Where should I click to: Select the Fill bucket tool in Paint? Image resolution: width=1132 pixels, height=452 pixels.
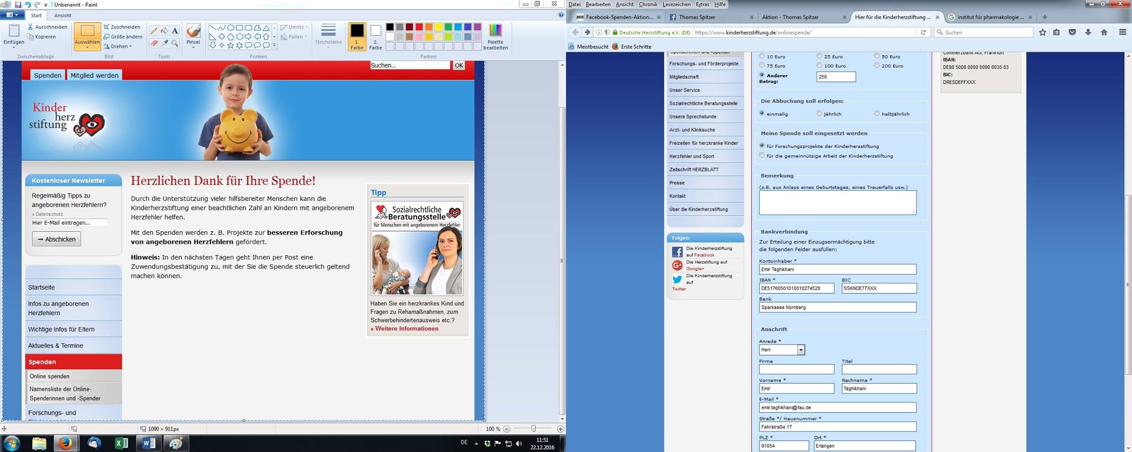(164, 31)
